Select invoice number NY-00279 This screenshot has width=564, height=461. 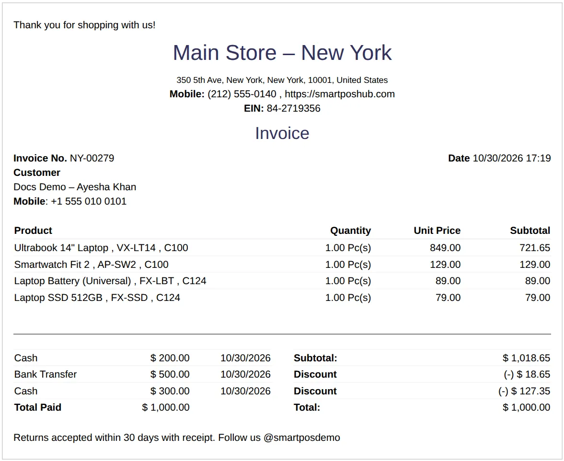pyautogui.click(x=92, y=158)
